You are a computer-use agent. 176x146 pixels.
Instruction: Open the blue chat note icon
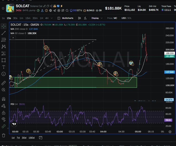pyautogui.click(x=58, y=6)
